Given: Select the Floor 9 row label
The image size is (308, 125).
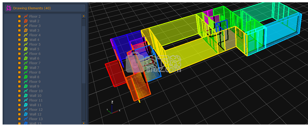Looking at the screenshot, I should pyautogui.click(x=35, y=82).
